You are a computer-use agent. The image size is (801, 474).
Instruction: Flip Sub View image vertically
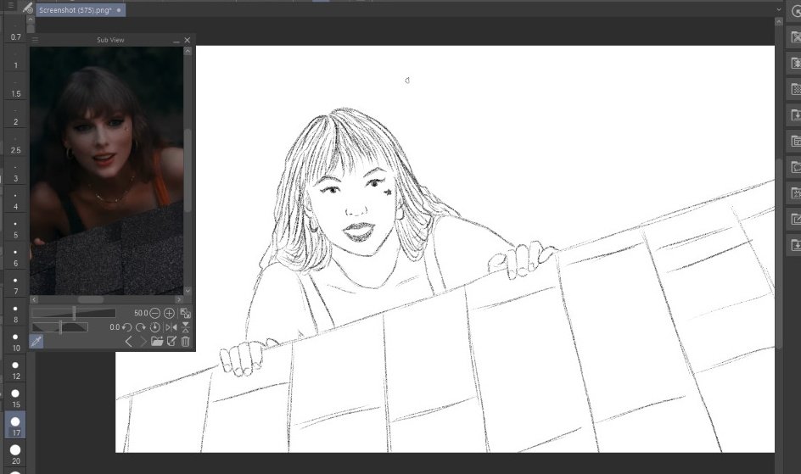click(x=186, y=327)
